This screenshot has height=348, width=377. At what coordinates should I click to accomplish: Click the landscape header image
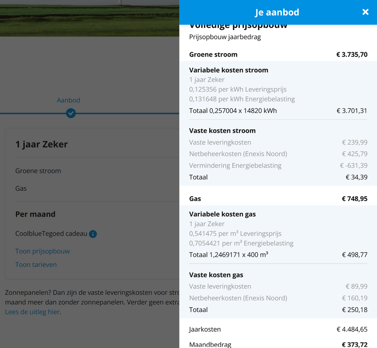click(90, 18)
